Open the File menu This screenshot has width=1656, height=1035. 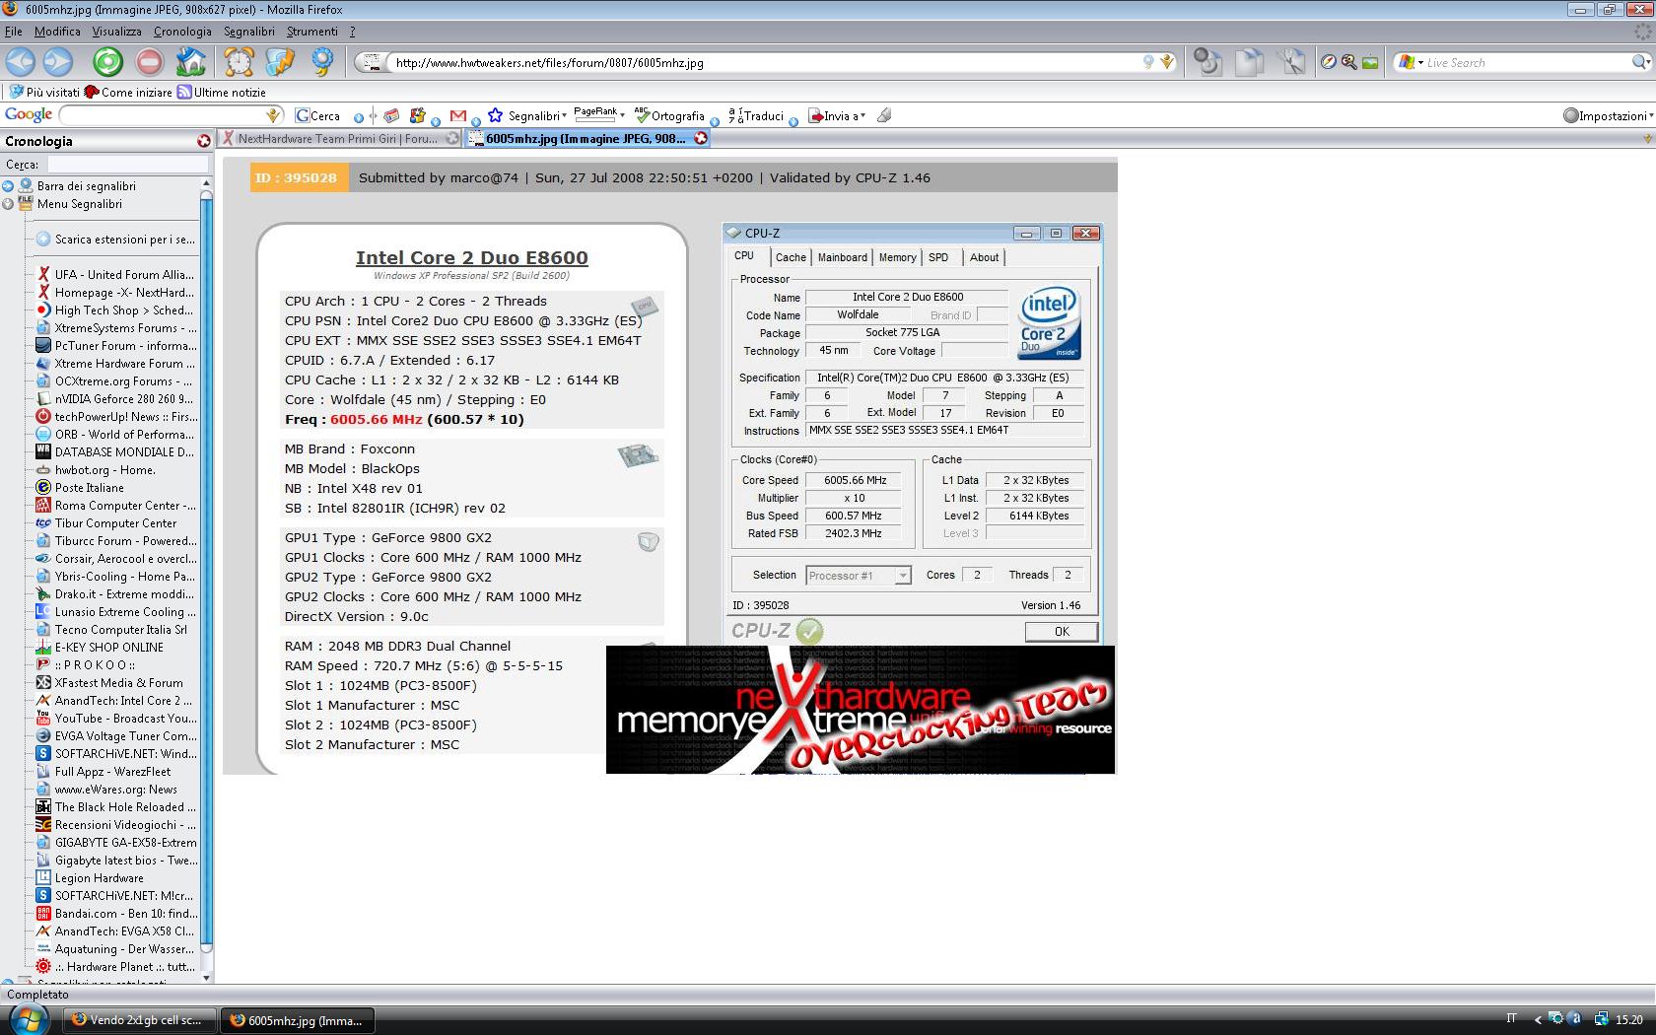[14, 32]
